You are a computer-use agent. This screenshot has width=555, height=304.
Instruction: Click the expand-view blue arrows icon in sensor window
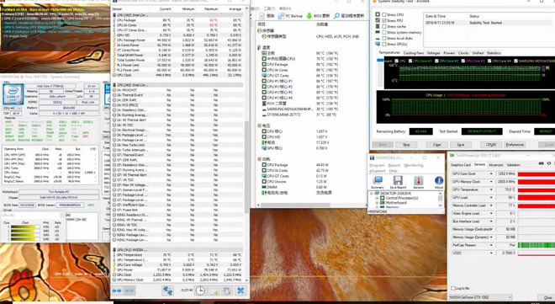tap(117, 291)
